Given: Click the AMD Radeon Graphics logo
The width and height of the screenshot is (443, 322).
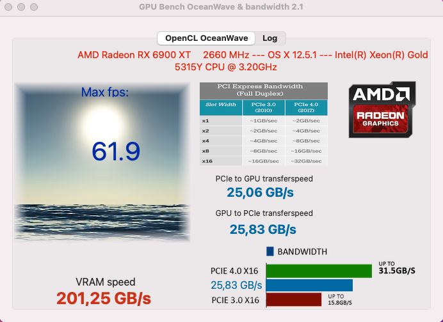Looking at the screenshot, I should coord(382,110).
